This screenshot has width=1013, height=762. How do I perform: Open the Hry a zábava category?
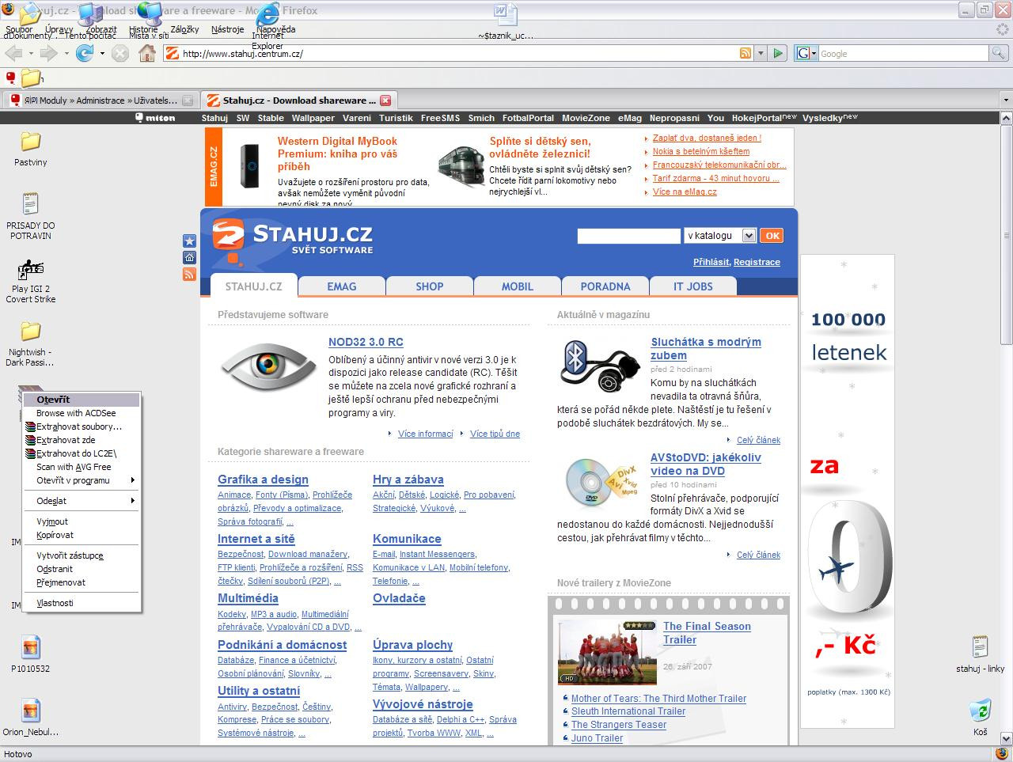(408, 480)
